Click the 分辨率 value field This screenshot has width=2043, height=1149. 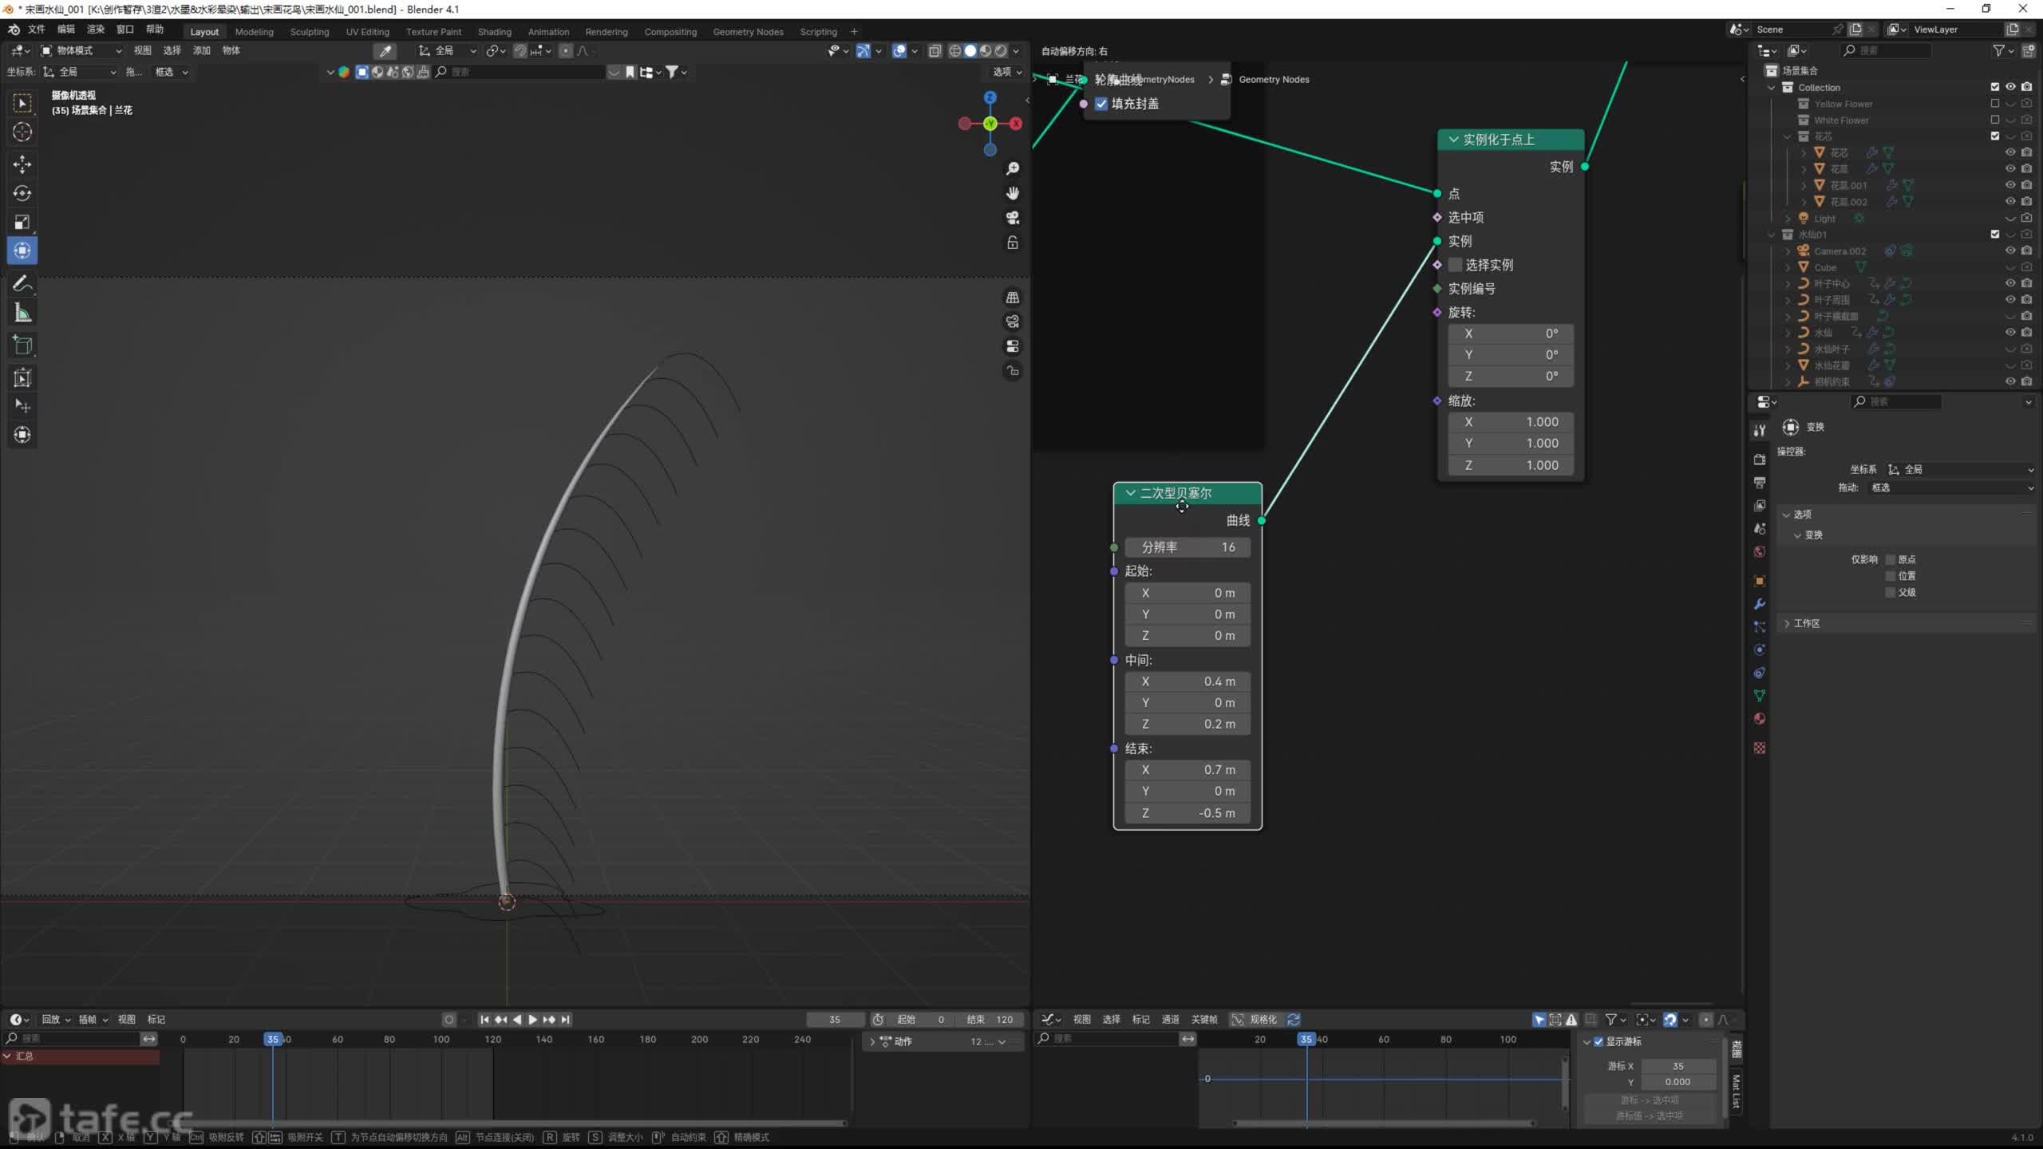click(1187, 547)
